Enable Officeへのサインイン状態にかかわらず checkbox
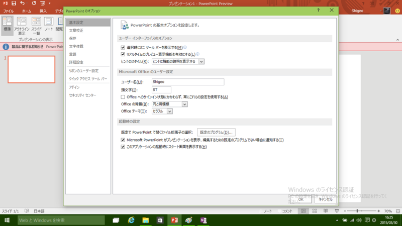The image size is (402, 226). tap(123, 97)
